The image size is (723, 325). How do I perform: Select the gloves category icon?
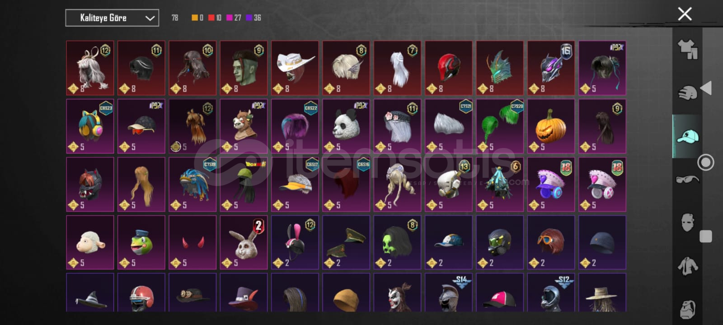click(x=687, y=93)
